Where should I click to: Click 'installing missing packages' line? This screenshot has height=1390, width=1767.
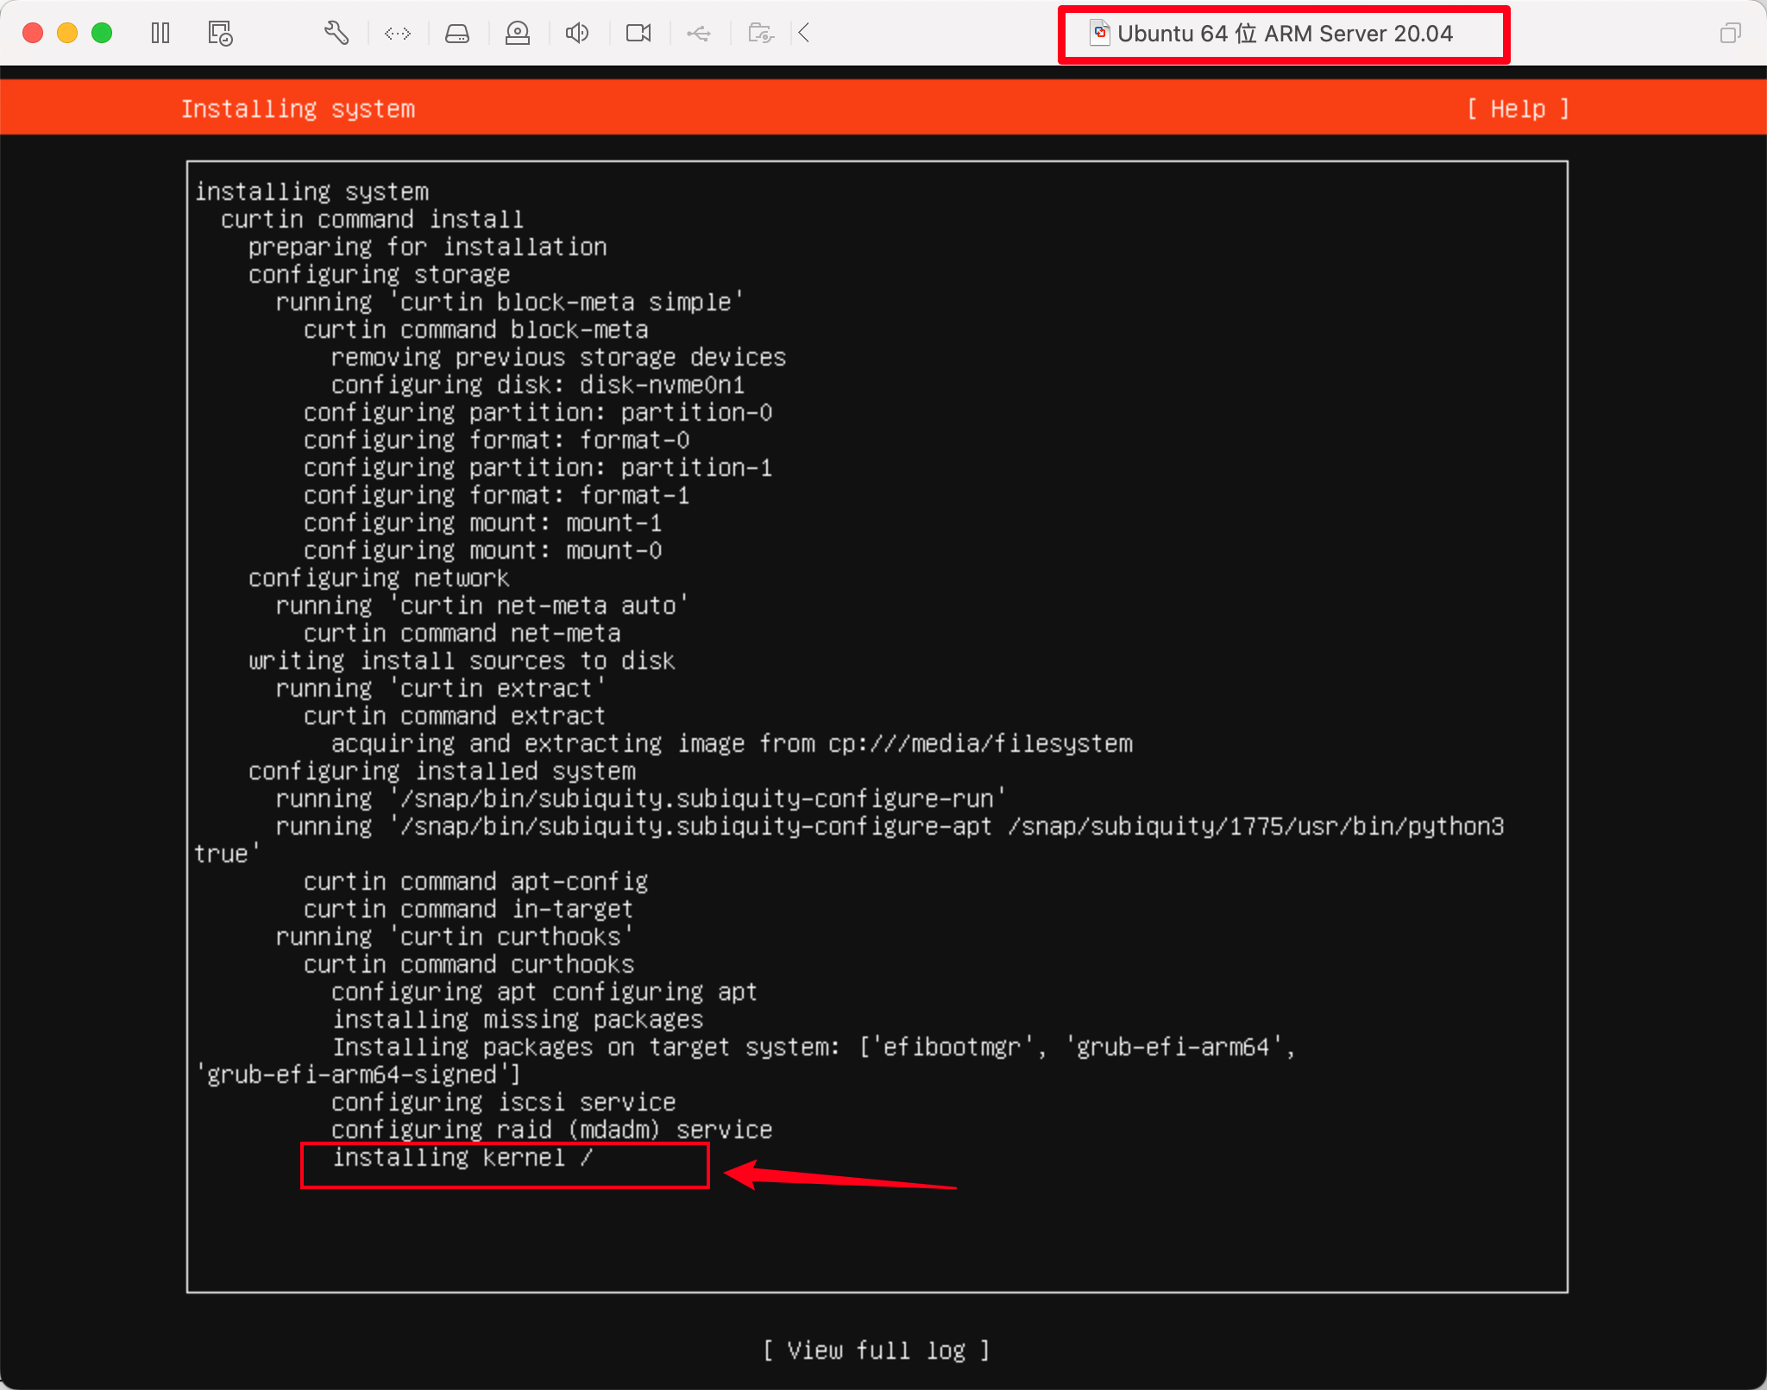pos(518,1019)
